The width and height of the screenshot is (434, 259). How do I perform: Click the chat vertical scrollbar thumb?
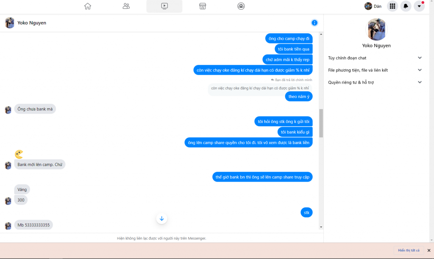(x=321, y=123)
